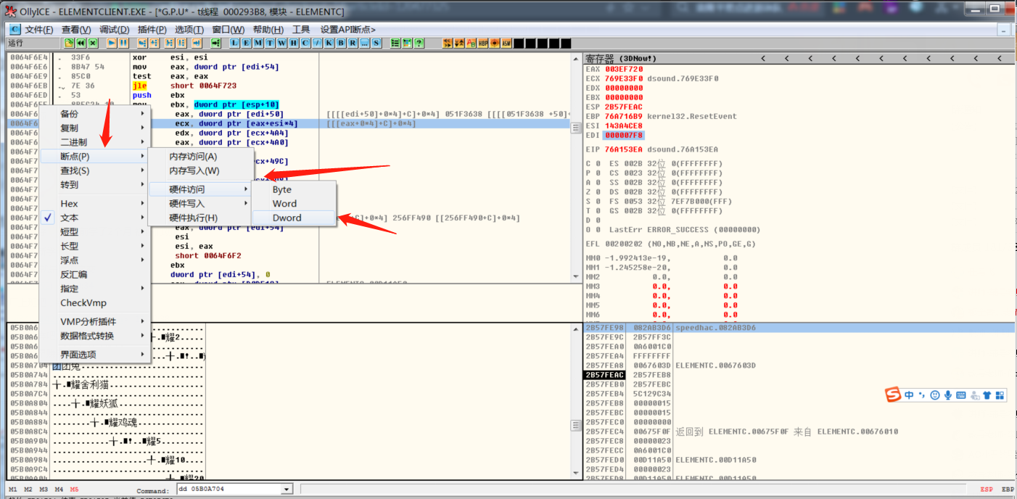This screenshot has height=499, width=1017.
Task: Toggle Sogou 中 Chinese/English mode
Action: coord(910,395)
